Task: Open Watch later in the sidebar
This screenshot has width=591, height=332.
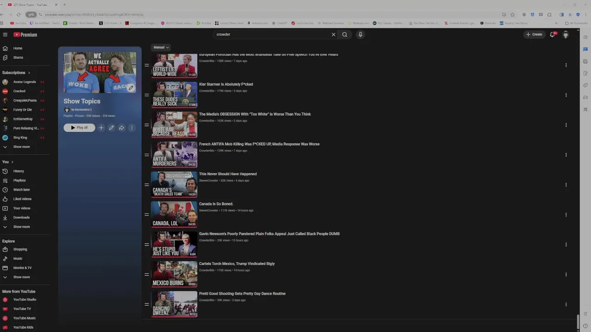Action: tap(21, 190)
